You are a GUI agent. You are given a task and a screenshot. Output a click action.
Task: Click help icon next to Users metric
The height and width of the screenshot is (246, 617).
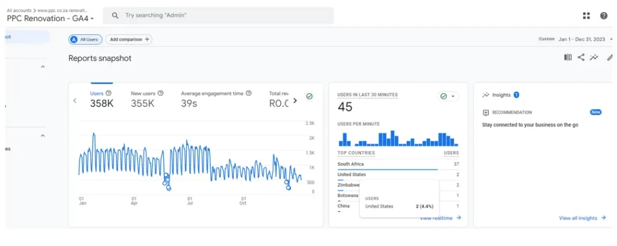tap(108, 93)
